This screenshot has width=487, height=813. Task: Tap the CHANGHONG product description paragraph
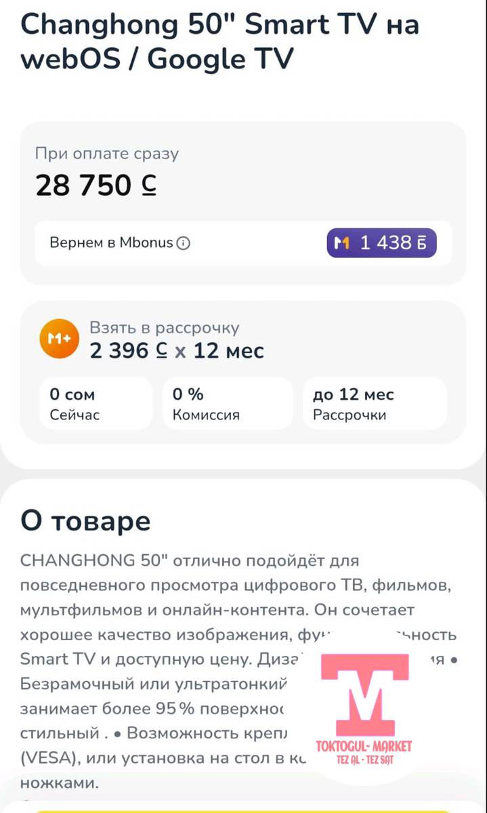click(x=169, y=633)
